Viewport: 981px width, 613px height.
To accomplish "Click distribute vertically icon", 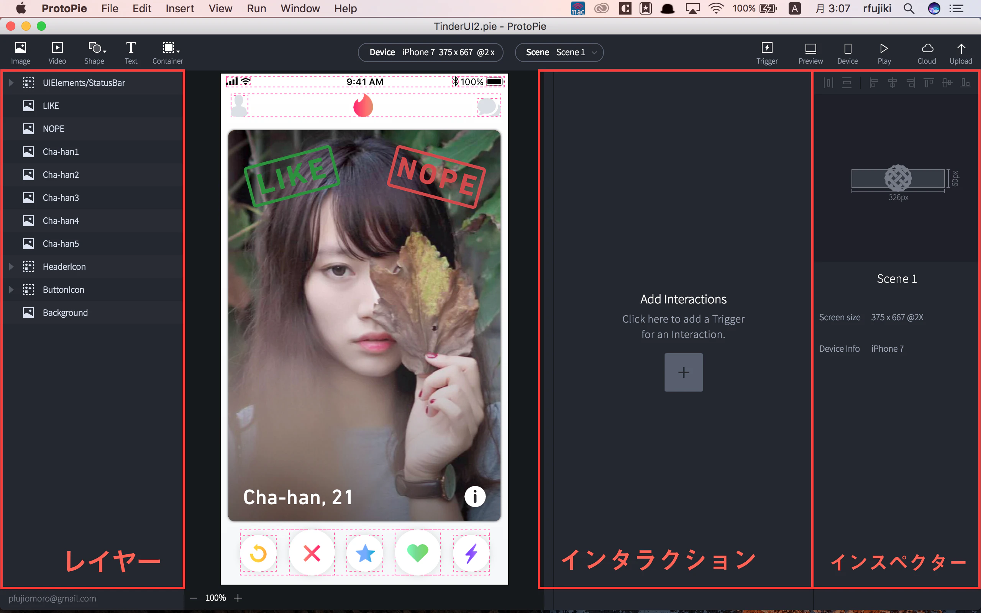I will (x=847, y=83).
